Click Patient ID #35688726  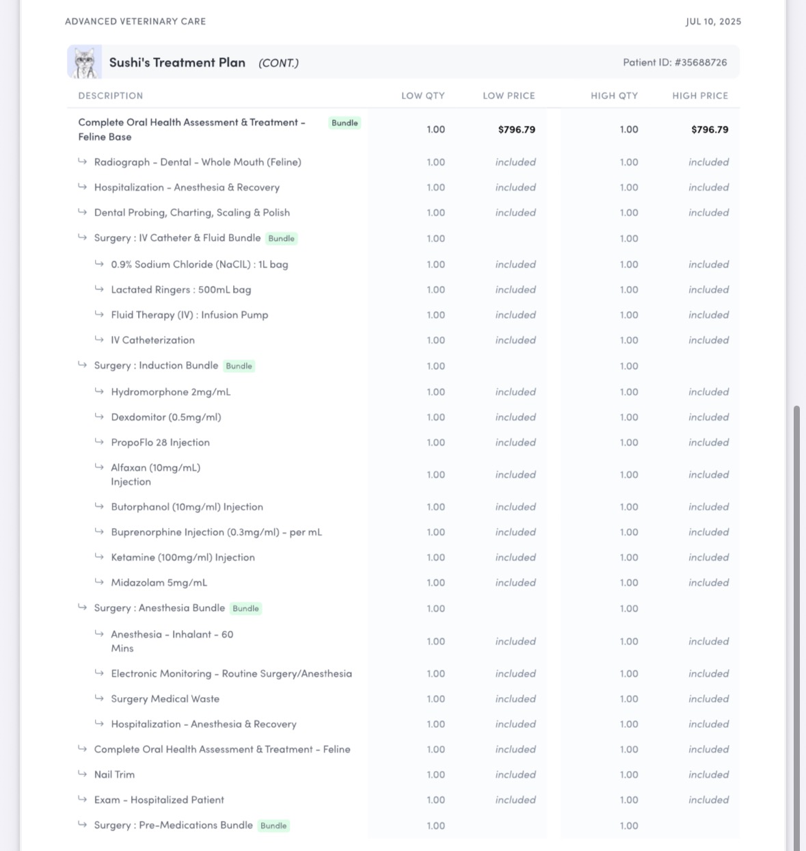pos(675,62)
